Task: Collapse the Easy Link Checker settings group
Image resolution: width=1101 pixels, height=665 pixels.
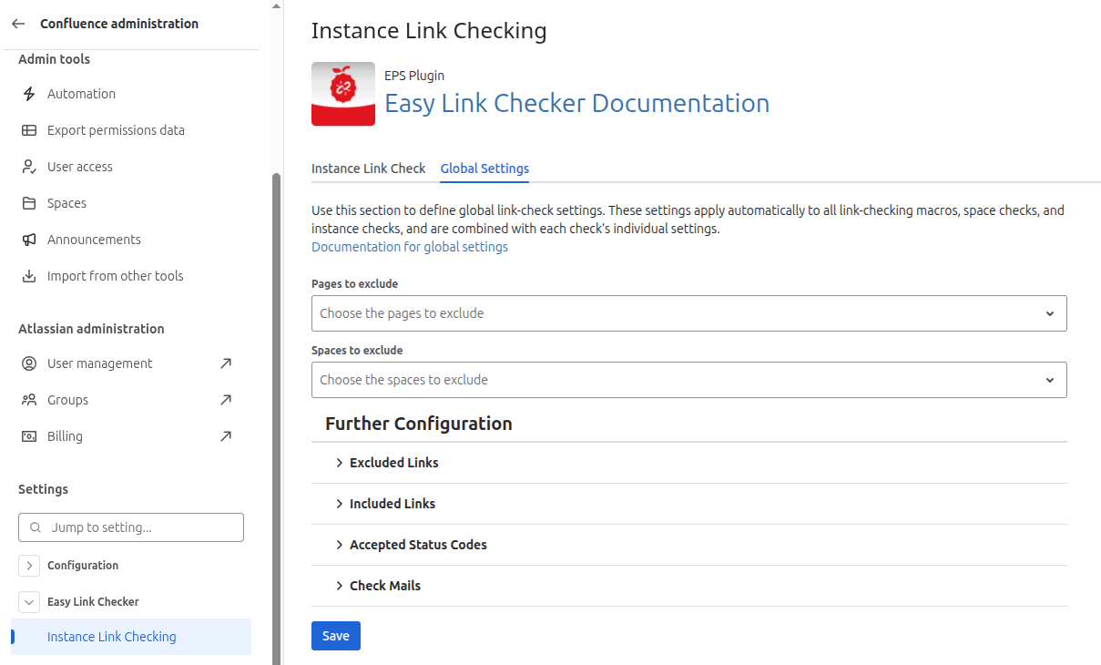Action: coord(29,602)
